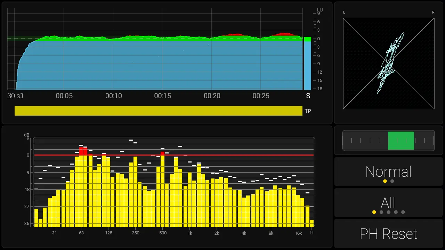Click the stereo vectorscope display
Viewport: 445px width, 250px height.
(389, 64)
